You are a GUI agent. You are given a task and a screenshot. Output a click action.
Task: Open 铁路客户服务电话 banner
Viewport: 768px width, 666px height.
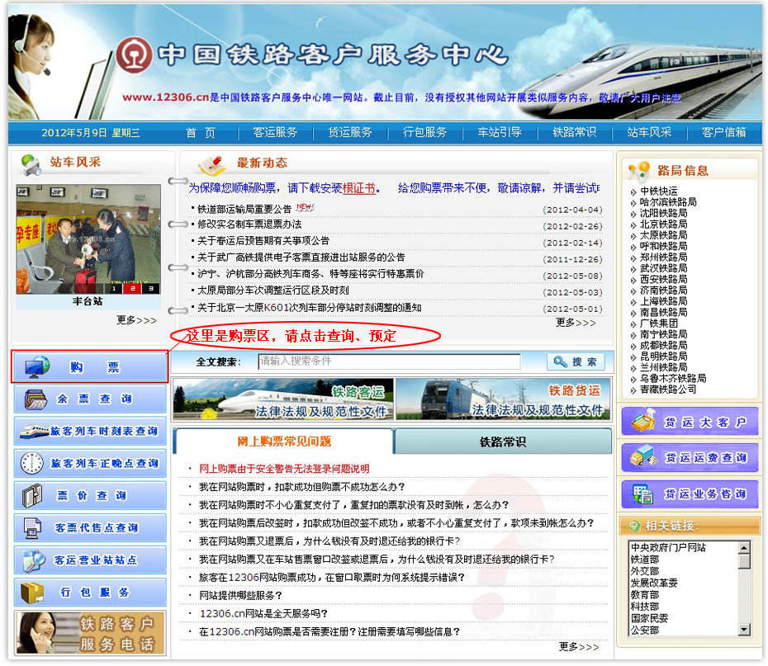[x=90, y=633]
